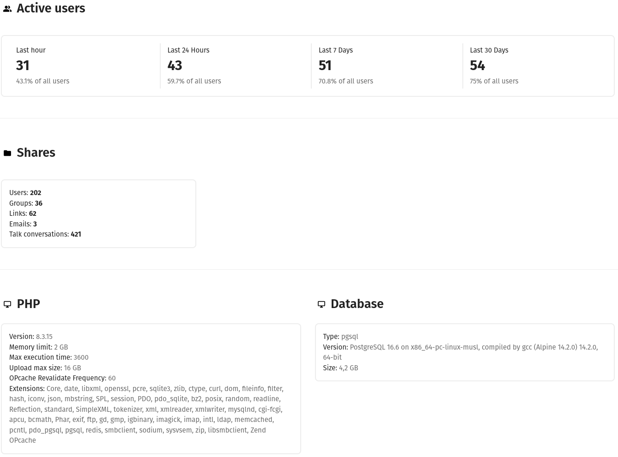Click the Users count 202 in Shares

click(36, 193)
